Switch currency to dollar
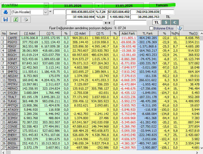 tap(166, 22)
